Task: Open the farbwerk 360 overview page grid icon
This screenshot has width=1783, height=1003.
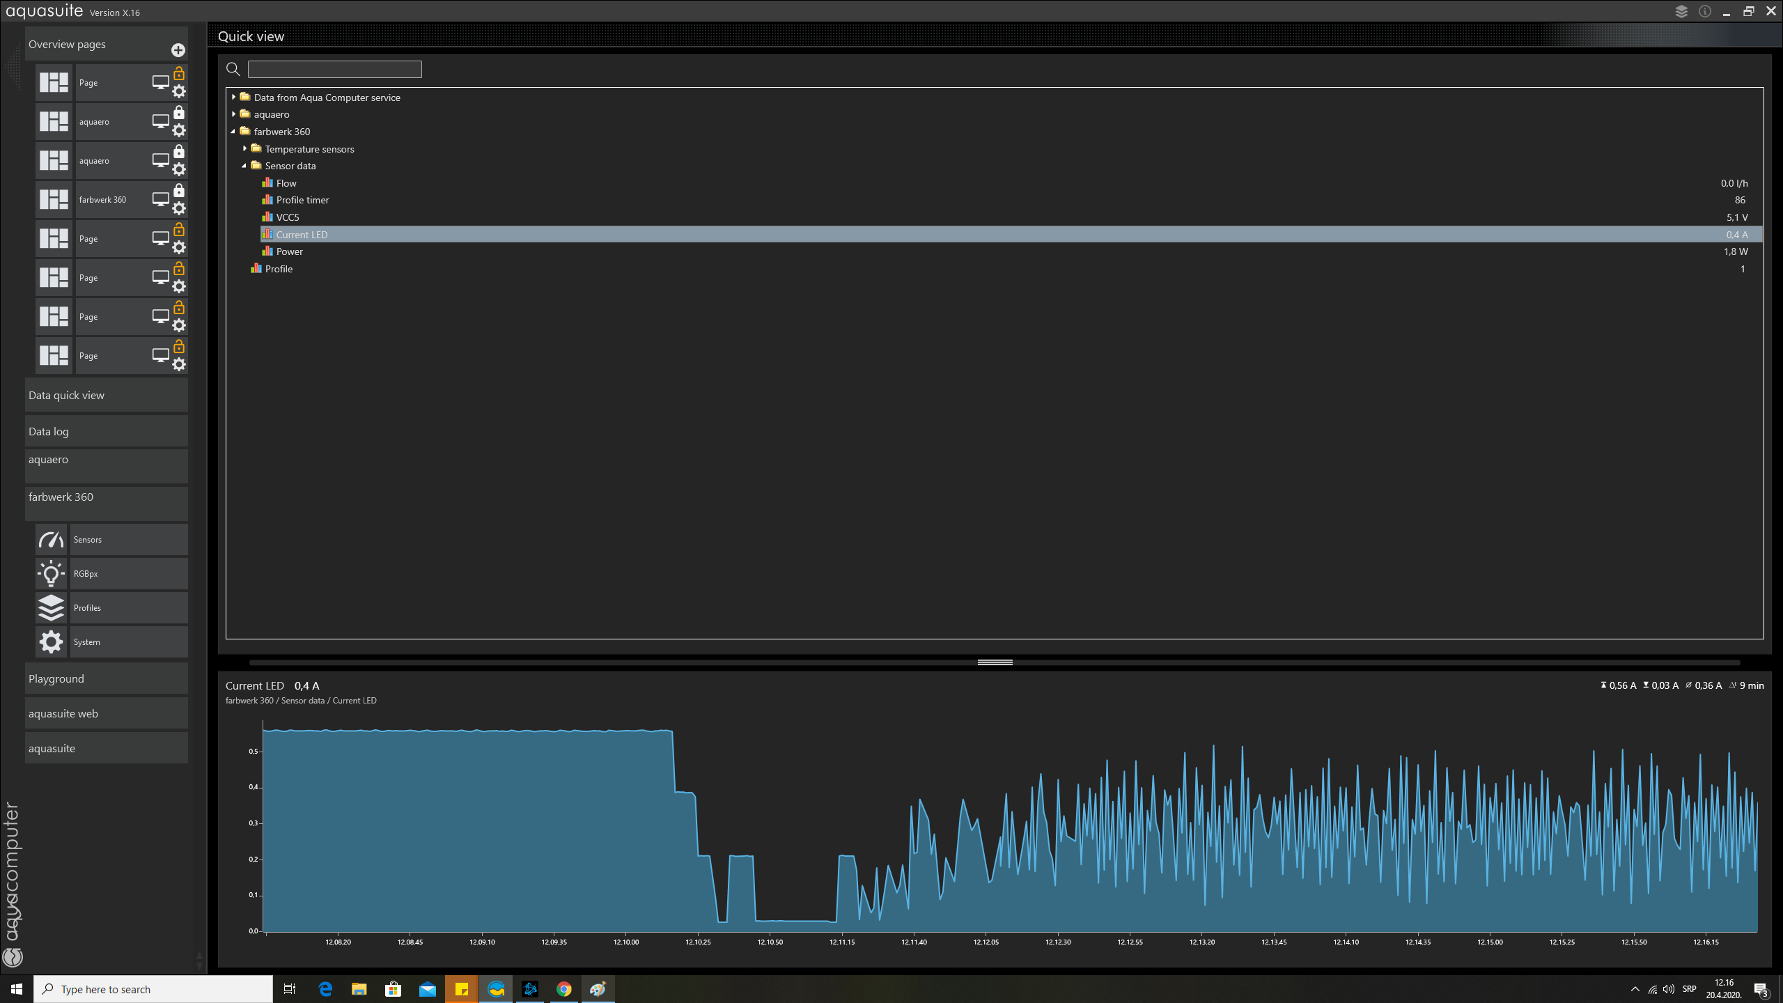Action: point(54,199)
